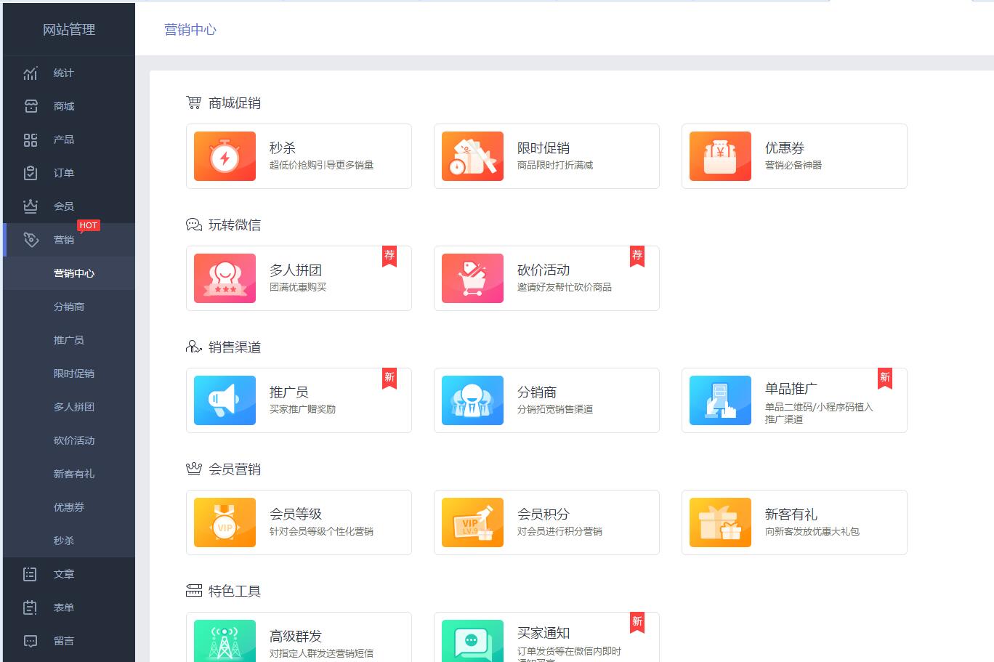Collapse the 营销 sidebar section
This screenshot has width=994, height=662.
click(63, 240)
